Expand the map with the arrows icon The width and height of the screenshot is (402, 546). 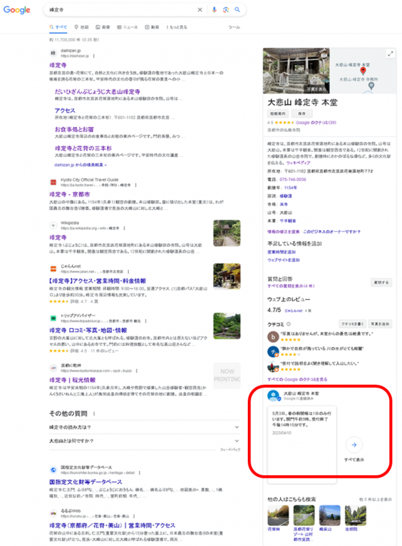(x=390, y=54)
